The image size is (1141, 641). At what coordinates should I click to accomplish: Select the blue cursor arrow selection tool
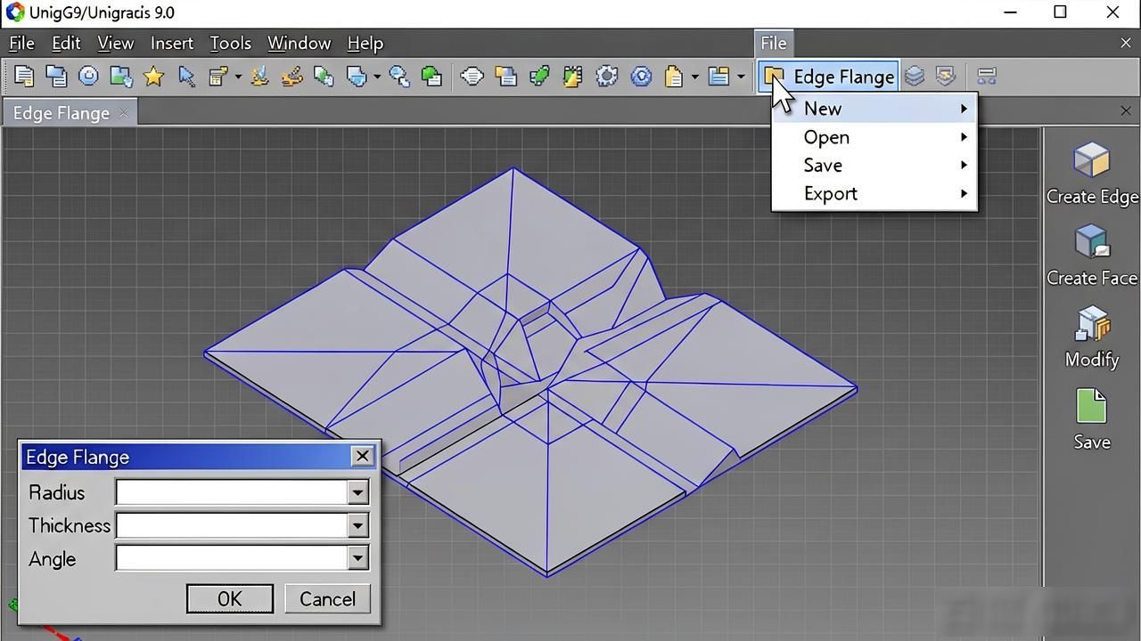[x=186, y=77]
